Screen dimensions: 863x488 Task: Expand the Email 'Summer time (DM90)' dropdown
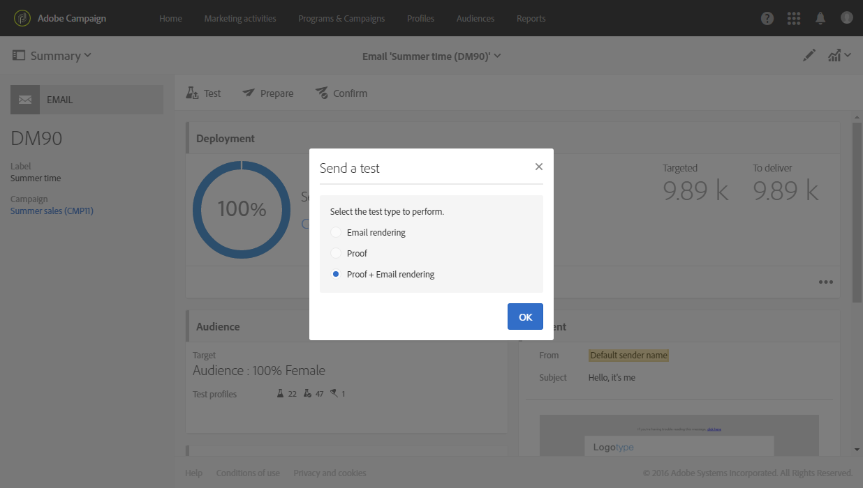click(x=431, y=56)
